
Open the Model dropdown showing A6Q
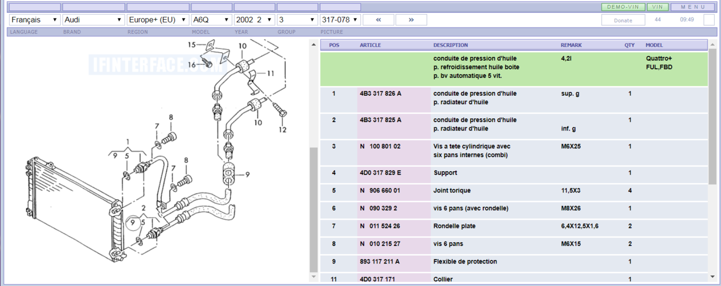[211, 20]
